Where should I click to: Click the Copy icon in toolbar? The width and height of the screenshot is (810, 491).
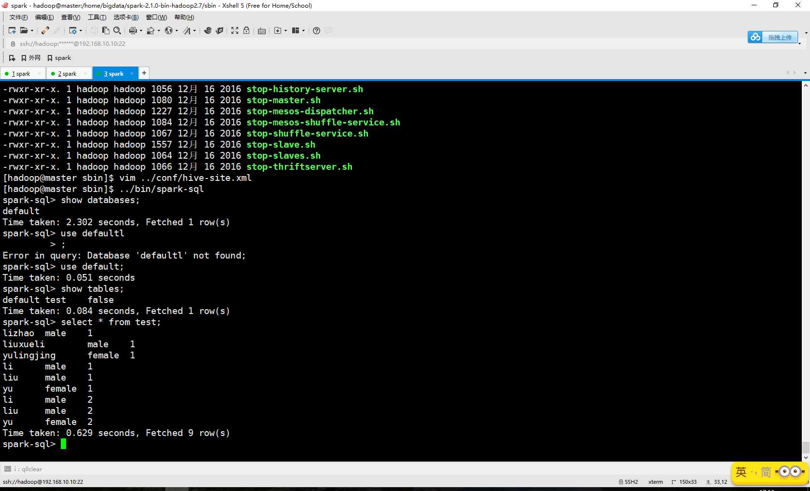(x=94, y=30)
